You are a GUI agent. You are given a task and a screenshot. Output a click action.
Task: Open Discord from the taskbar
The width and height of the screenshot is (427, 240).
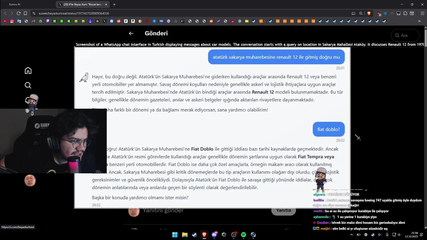(214, 235)
